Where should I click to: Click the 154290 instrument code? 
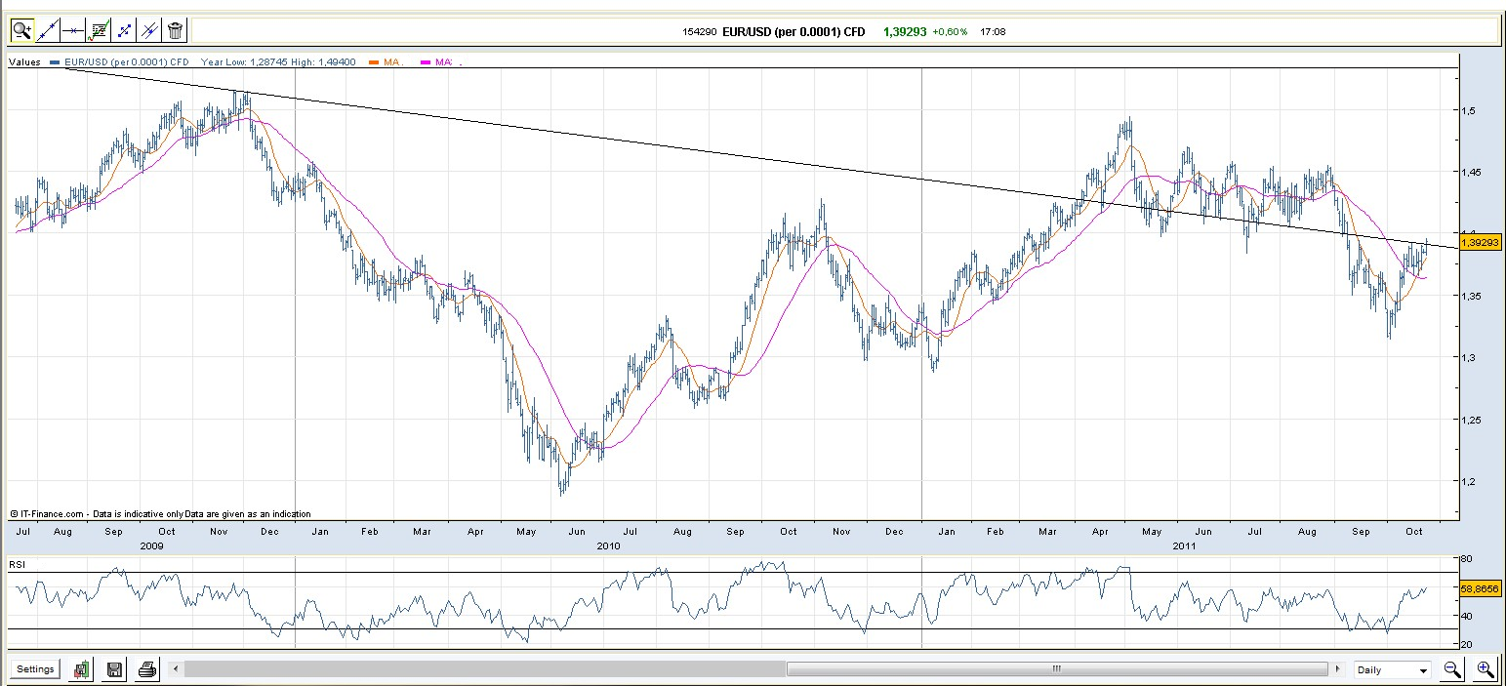[700, 31]
